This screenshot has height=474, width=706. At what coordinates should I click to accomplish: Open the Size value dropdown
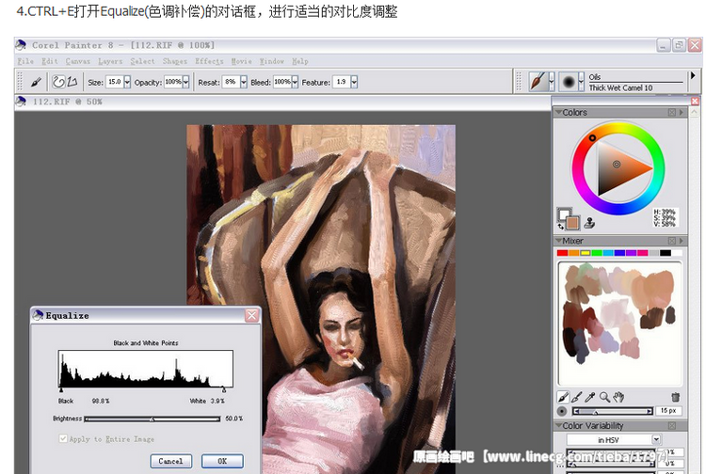pos(127,82)
